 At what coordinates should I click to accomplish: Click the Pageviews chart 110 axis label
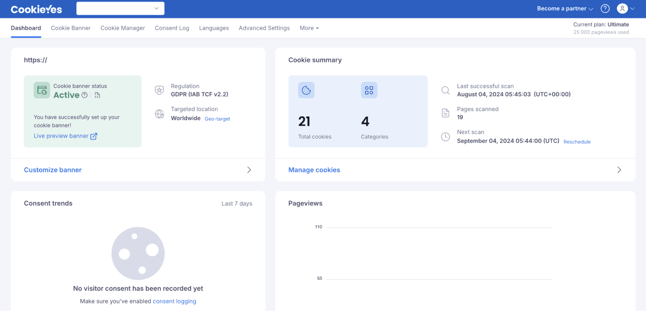coord(319,227)
